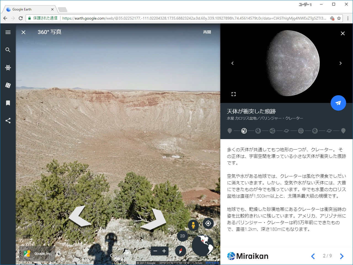Click the paragraph starting 多くの天体が共通して

coord(287,156)
